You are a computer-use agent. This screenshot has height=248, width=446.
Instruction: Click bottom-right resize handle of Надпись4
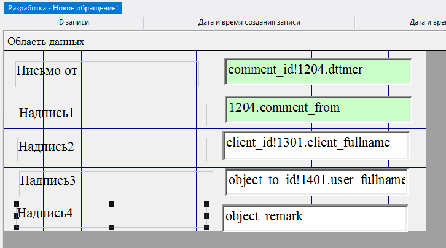(207, 228)
